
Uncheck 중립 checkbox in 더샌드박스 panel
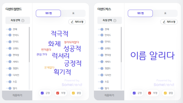(165, 93)
